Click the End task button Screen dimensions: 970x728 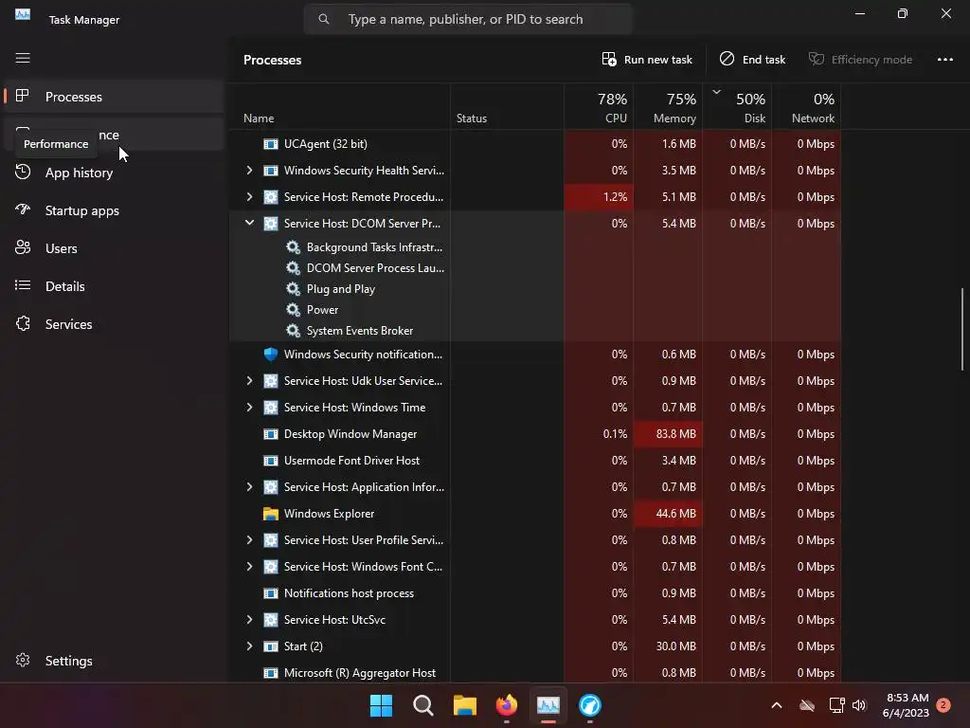752,60
